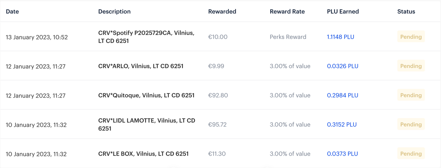Click the Description column header
Image resolution: width=441 pixels, height=168 pixels.
(114, 11)
